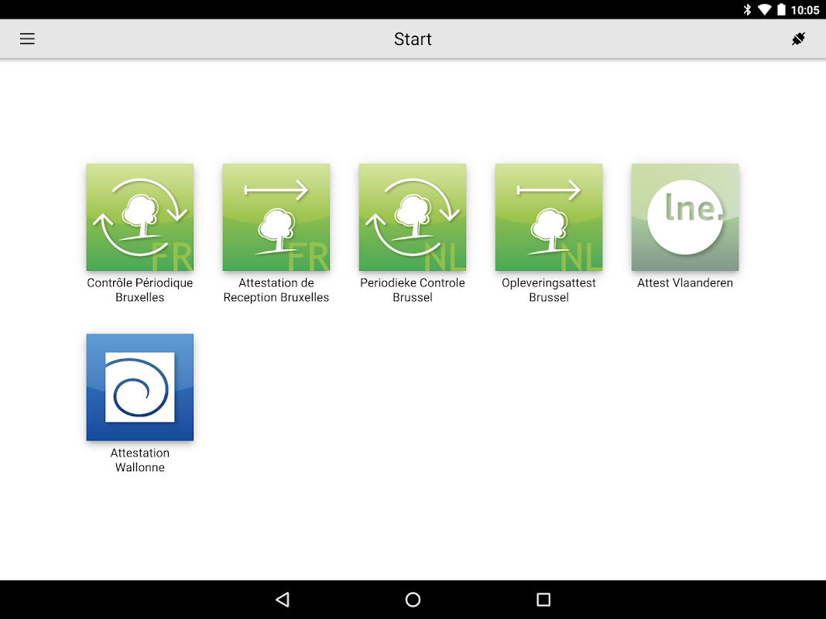Open the Attestation de Reception Bruxelles tile

(x=276, y=217)
